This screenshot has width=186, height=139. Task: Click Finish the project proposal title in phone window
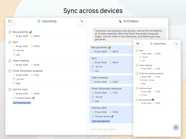pos(151,74)
